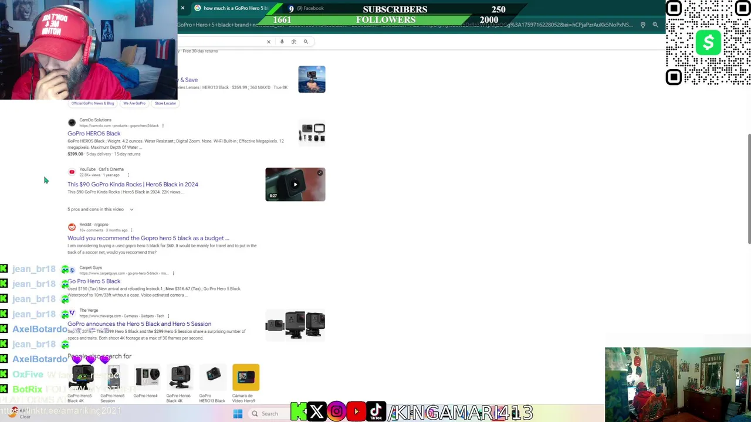
Task: Click the YouTube favicon beside Carl's Cinema
Action: click(x=72, y=172)
